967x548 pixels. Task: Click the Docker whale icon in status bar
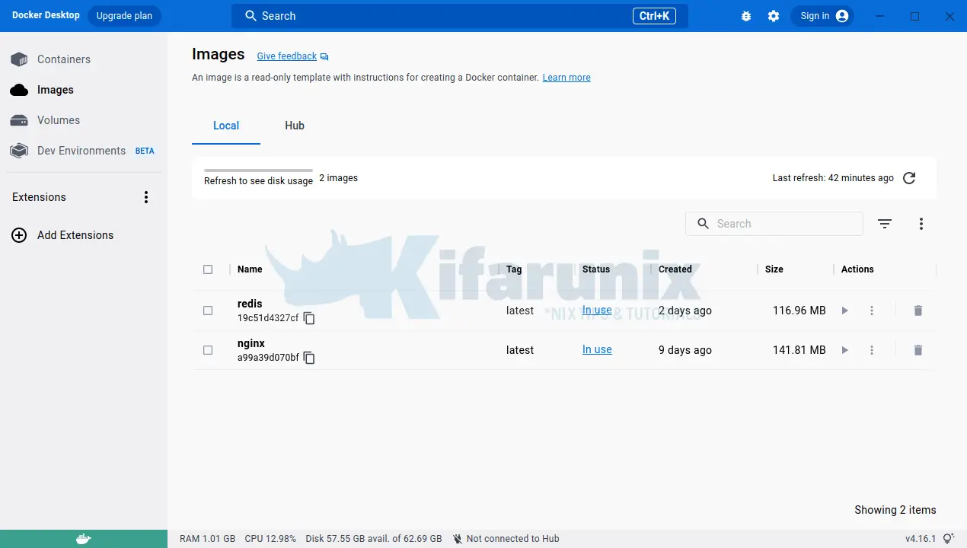click(83, 538)
